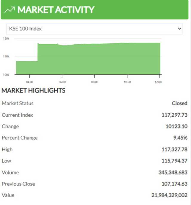Click the MARKET HIGHLIGHTS heading

(x=33, y=90)
